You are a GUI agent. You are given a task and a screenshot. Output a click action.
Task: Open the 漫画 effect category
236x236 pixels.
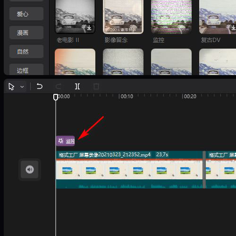(26, 33)
